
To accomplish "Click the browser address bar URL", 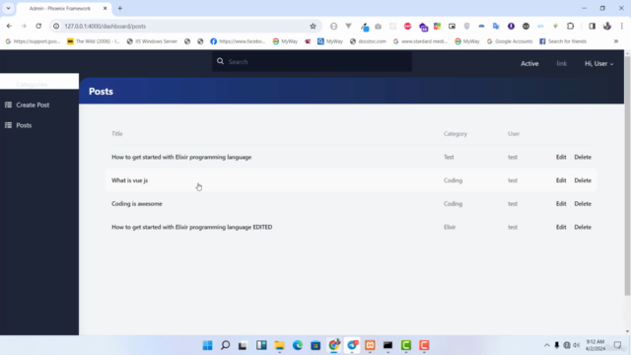I will (105, 27).
